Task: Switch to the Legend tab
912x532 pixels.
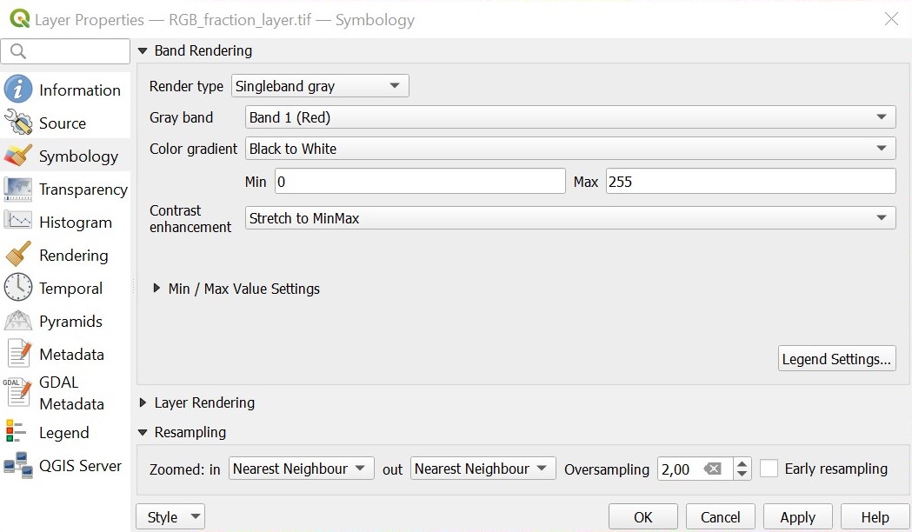Action: pos(63,432)
